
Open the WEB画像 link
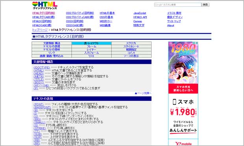[105, 25]
